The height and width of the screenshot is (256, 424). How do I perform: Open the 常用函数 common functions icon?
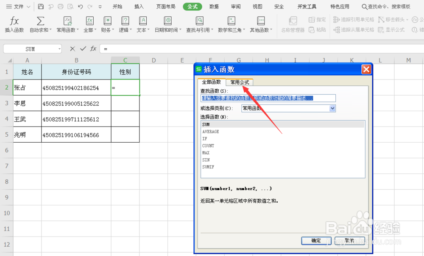click(67, 21)
